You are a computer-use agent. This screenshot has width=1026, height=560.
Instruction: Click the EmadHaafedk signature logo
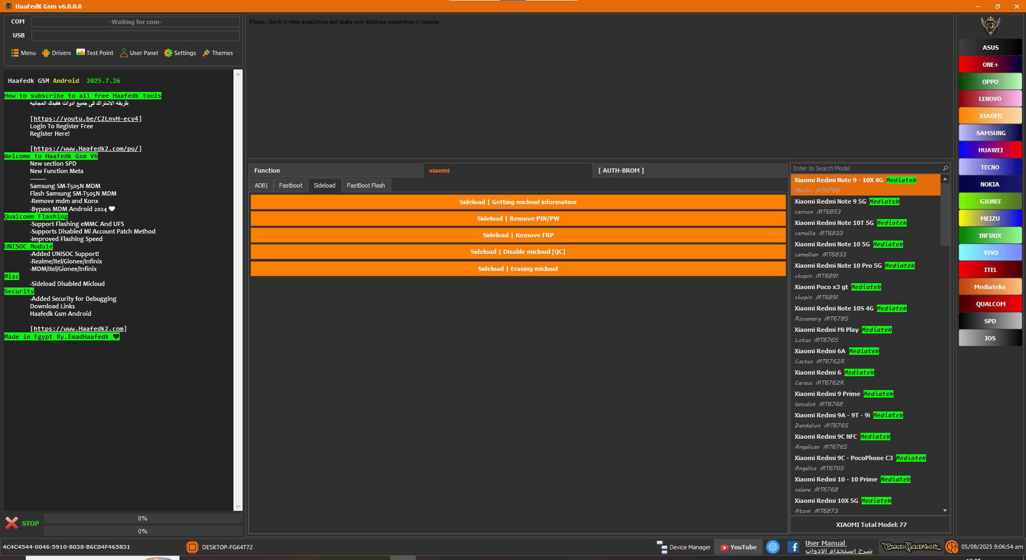point(911,547)
